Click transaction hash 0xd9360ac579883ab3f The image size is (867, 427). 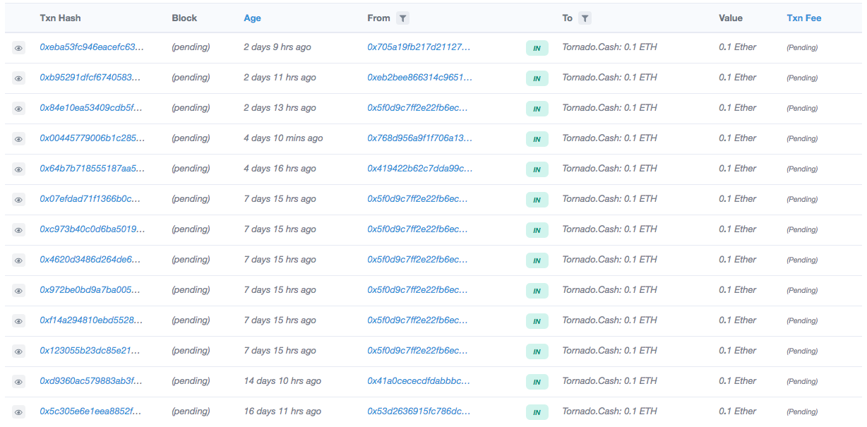pos(92,381)
